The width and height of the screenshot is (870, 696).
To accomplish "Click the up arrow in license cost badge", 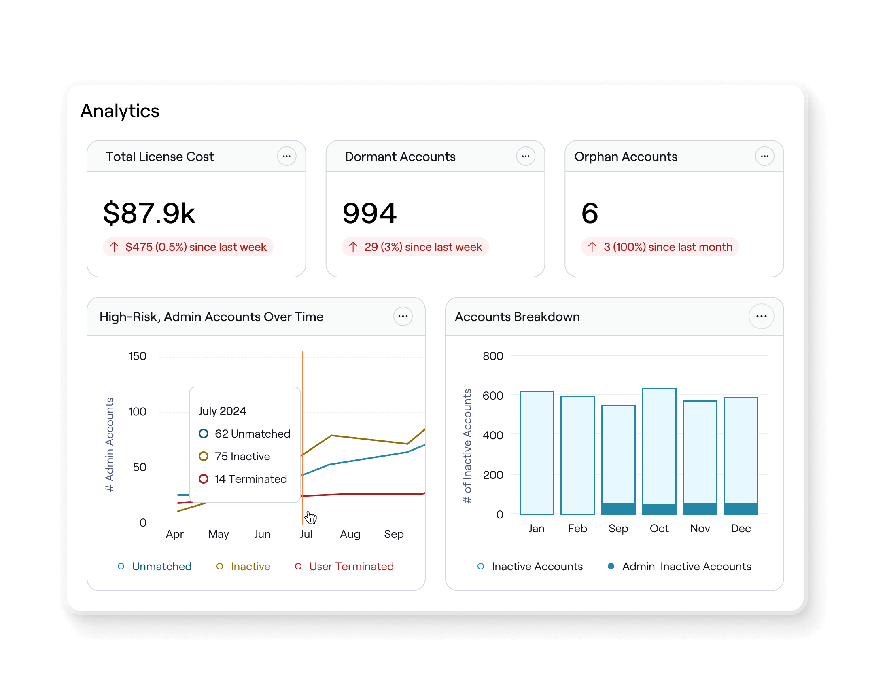I will pos(114,247).
